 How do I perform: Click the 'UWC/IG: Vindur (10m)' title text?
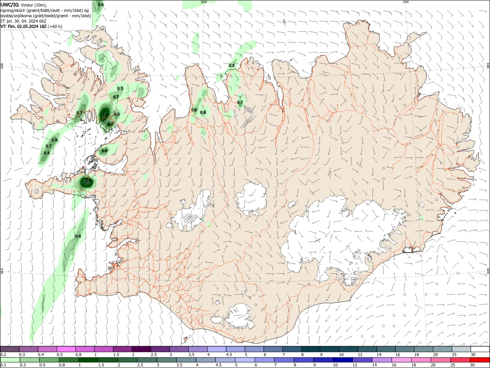[x=23, y=5]
